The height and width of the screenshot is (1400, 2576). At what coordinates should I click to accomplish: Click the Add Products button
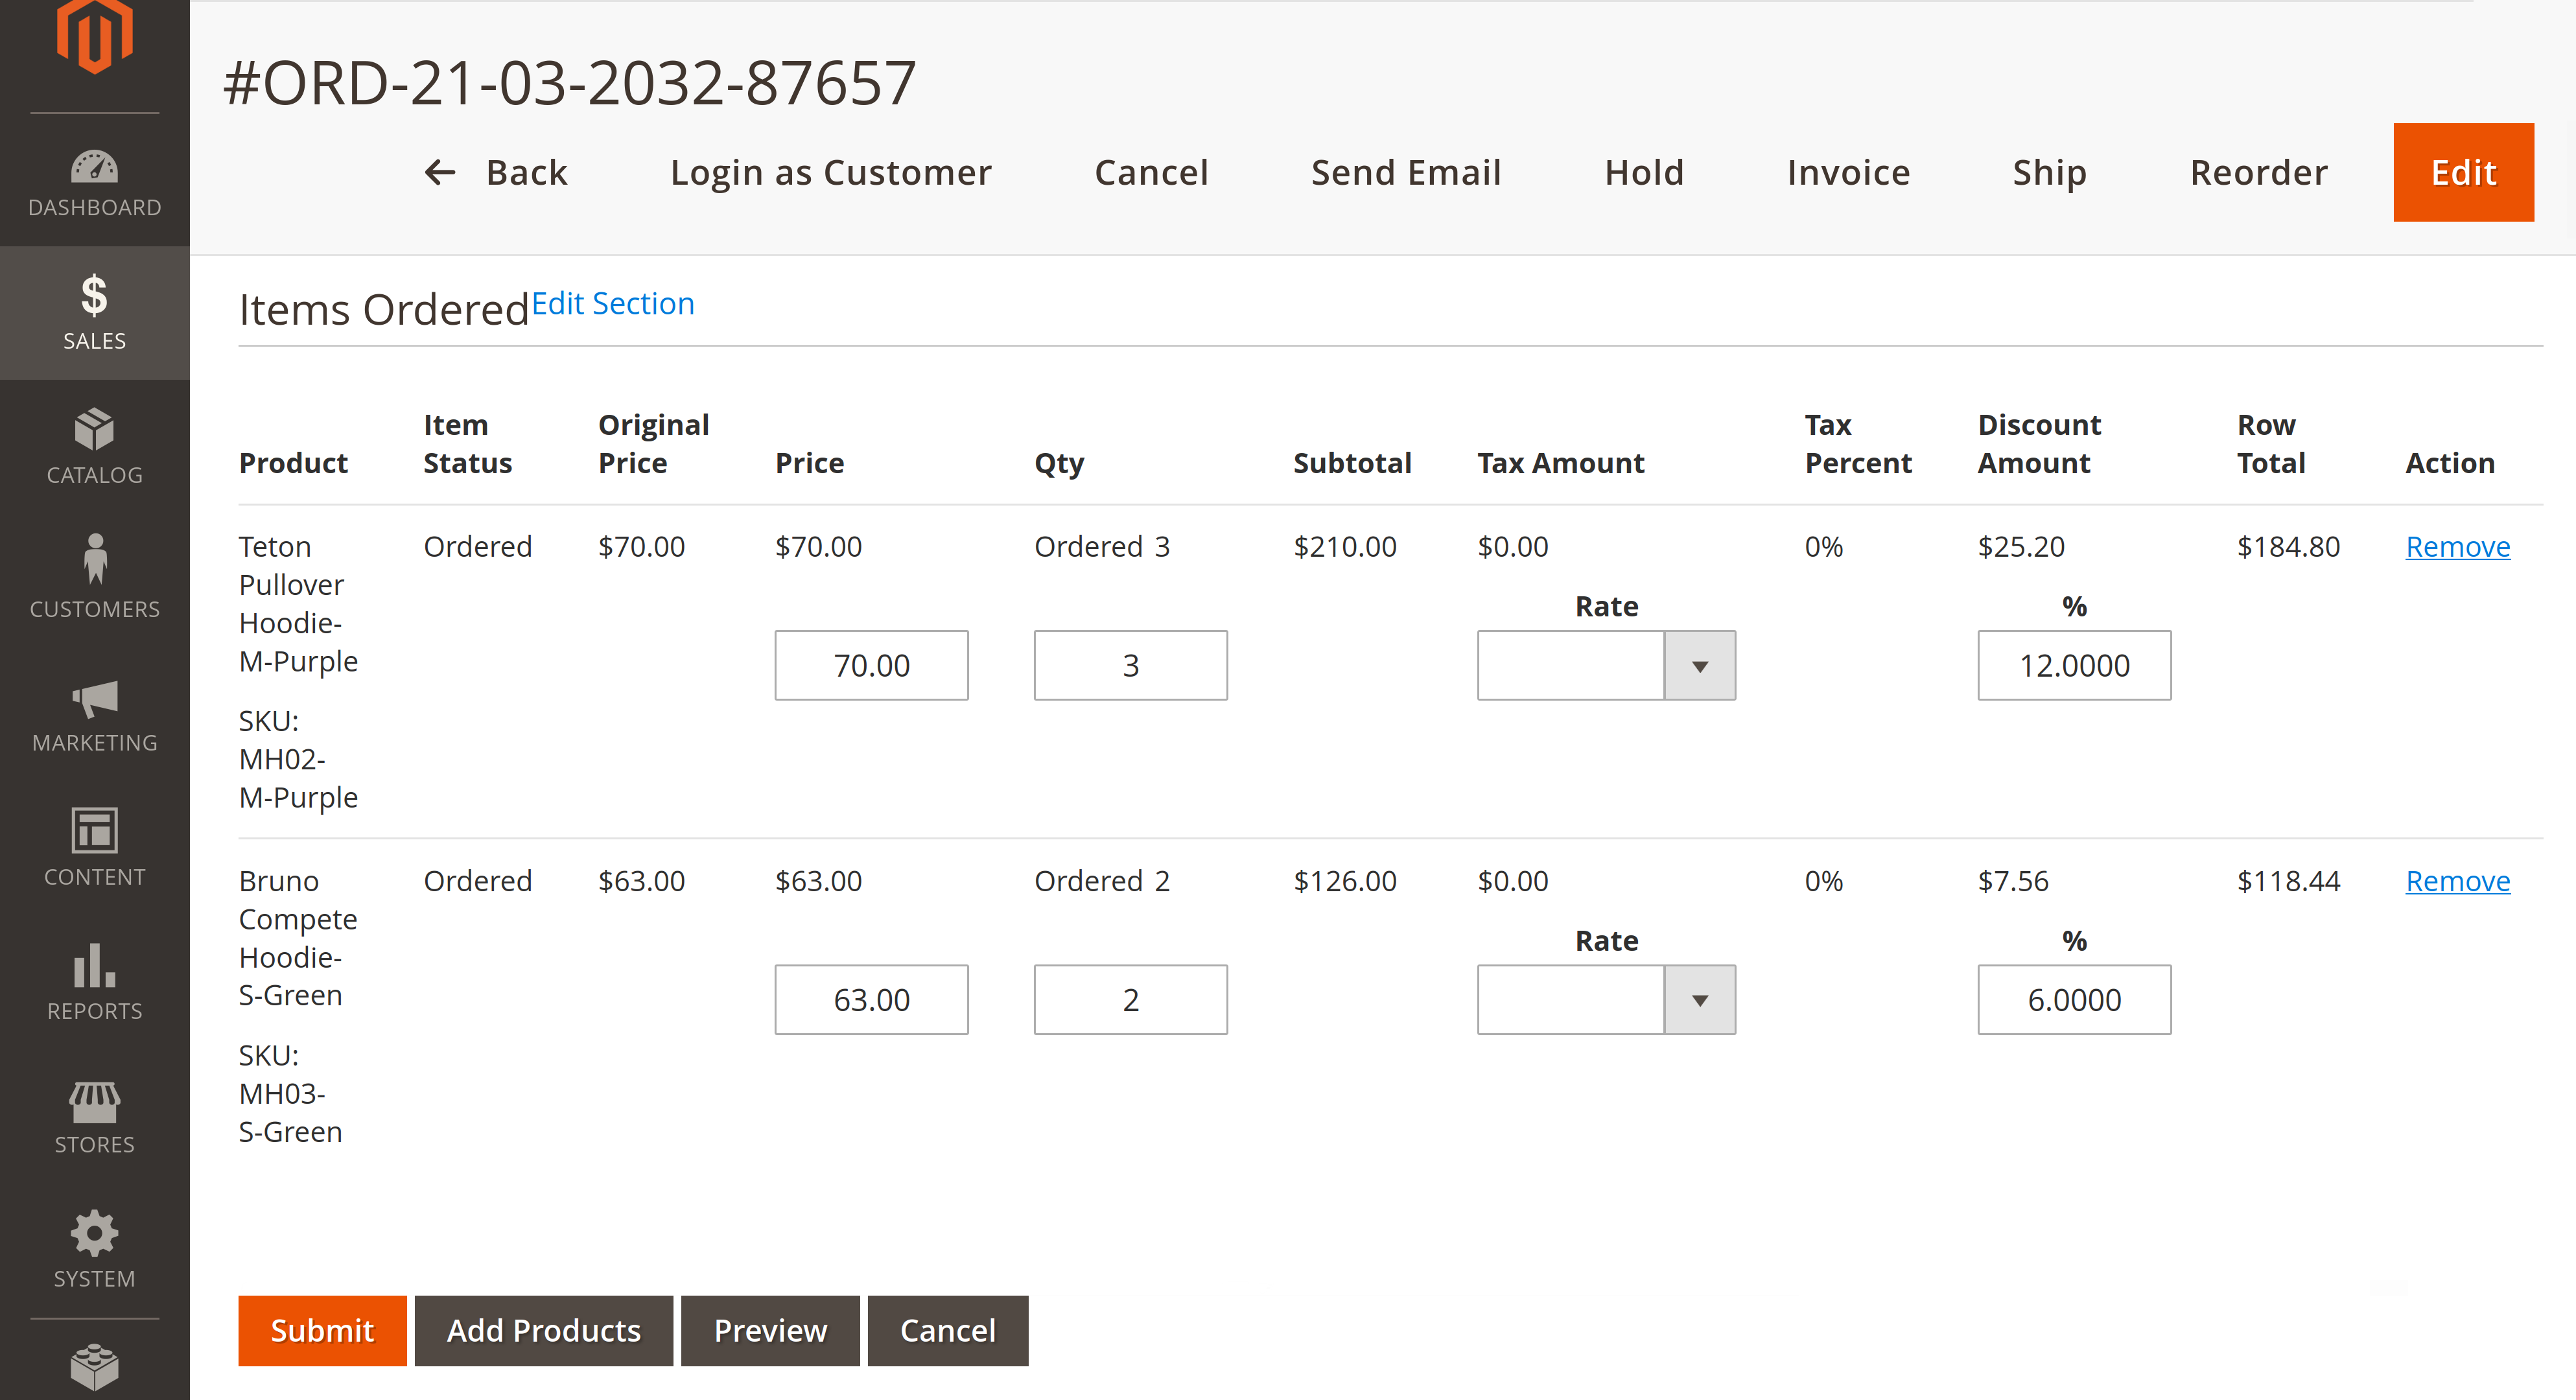pos(543,1329)
